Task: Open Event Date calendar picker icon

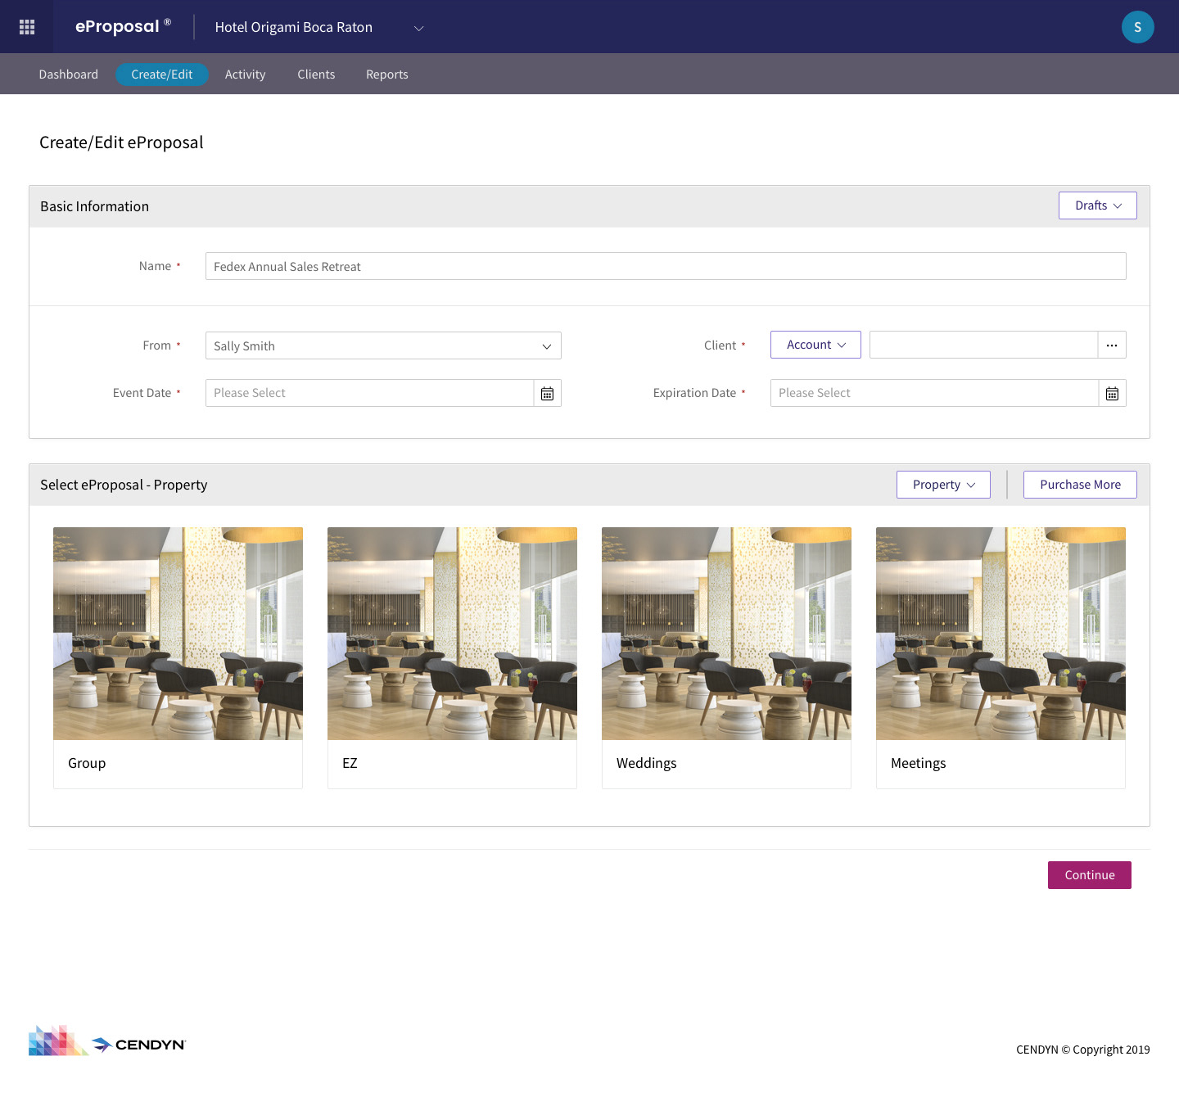Action: click(547, 394)
